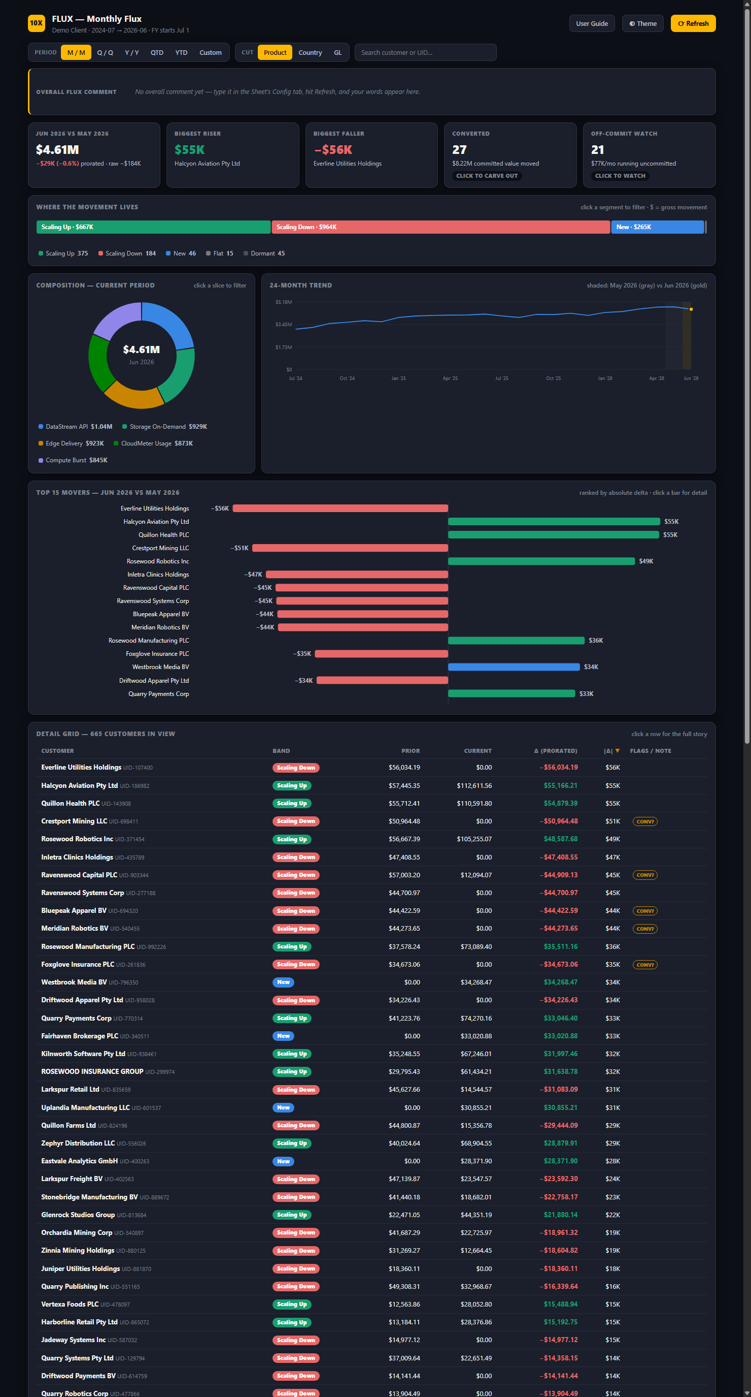Sort by the PRIOR column header
This screenshot has height=1397, width=751.
410,750
